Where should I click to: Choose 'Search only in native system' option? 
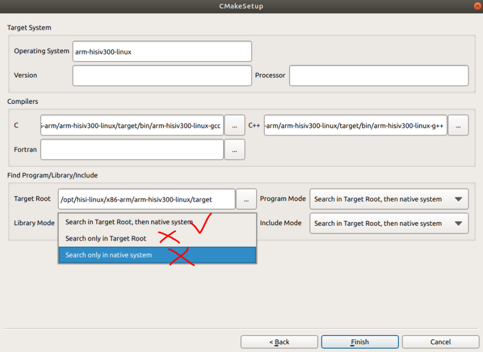coord(157,255)
